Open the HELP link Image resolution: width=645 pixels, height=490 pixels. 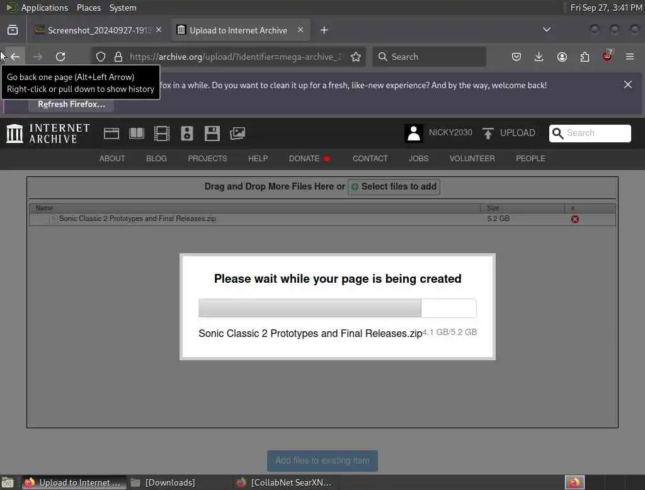pos(258,158)
